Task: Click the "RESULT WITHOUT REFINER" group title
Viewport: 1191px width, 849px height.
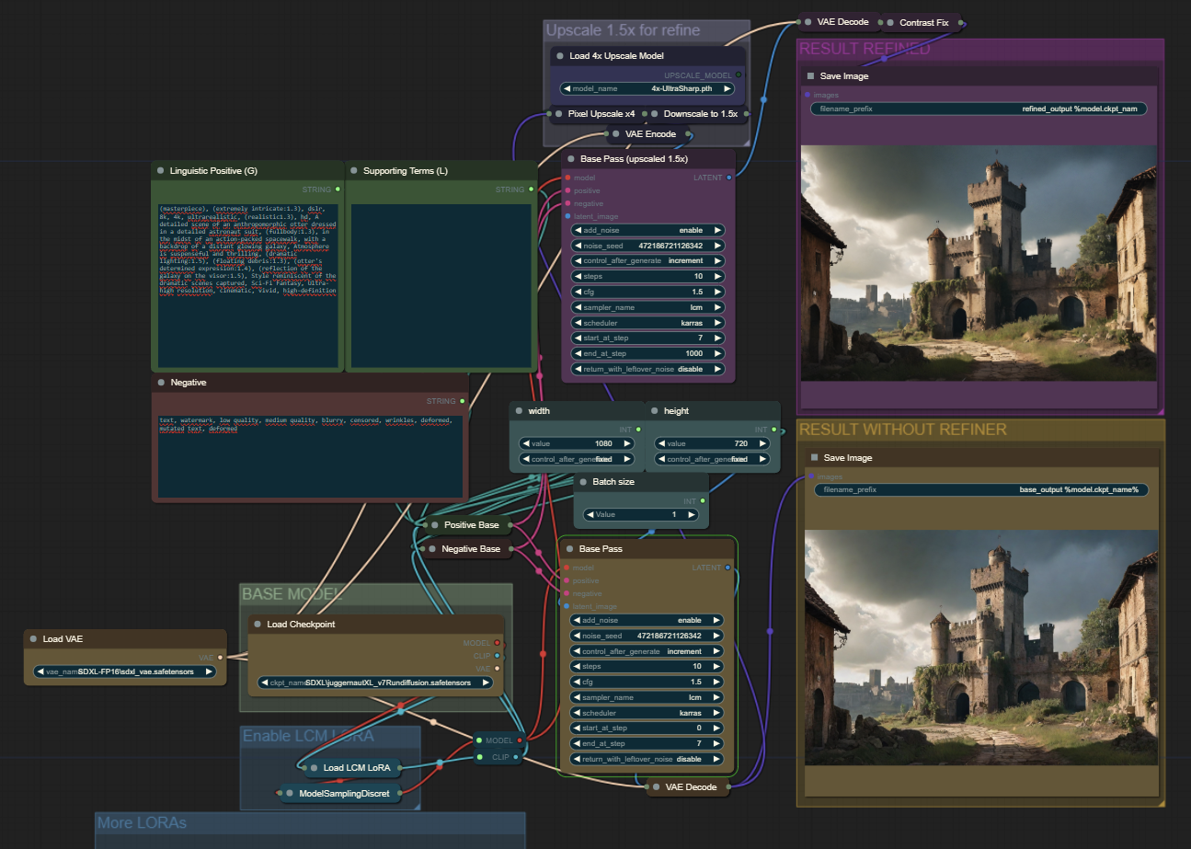Action: tap(903, 430)
